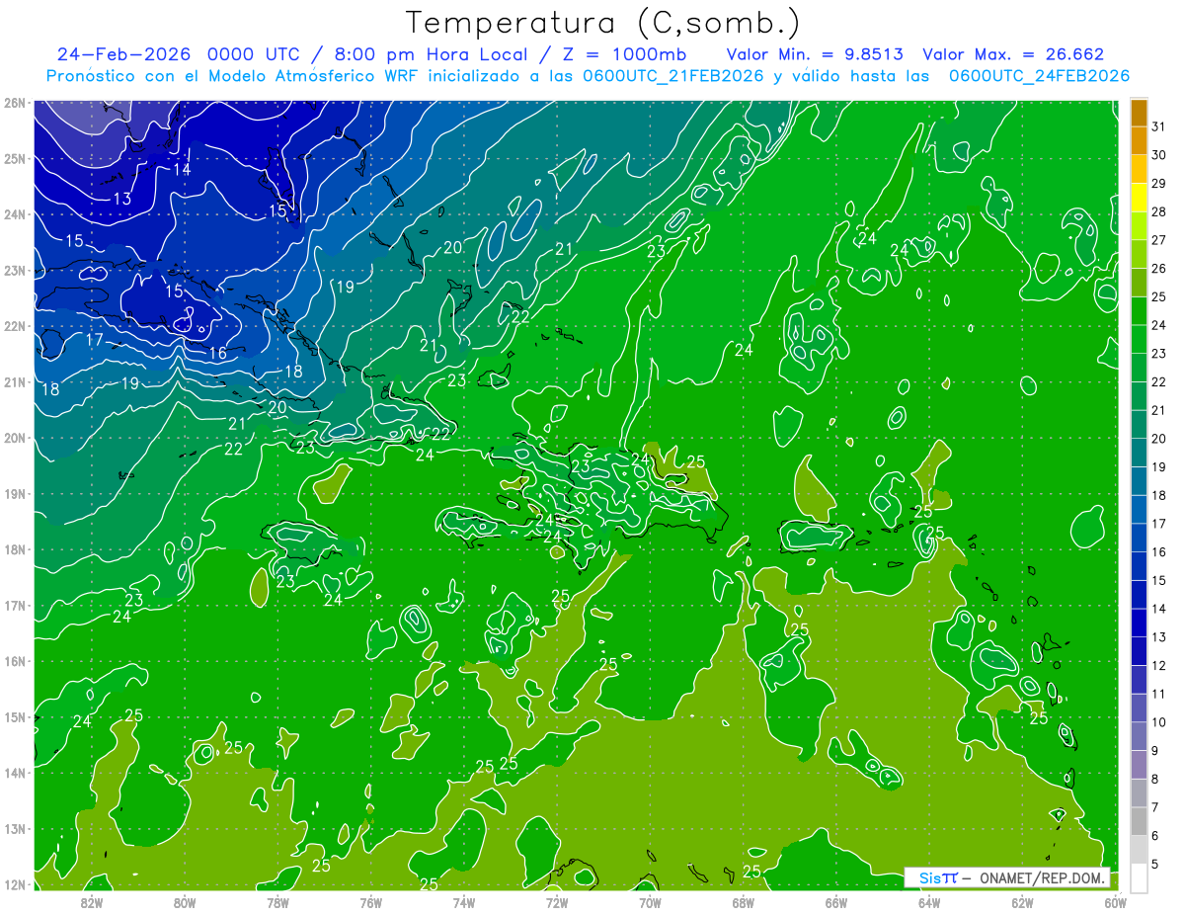Viewport: 1185px width, 916px height.
Task: Click the '13' contour label on the map
Action: pos(122,199)
